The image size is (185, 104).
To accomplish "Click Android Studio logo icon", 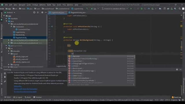I will click(2, 5).
